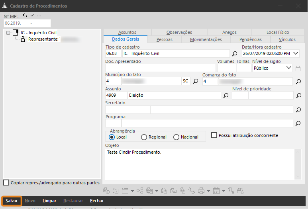Click the Objeto text area

(x=200, y=164)
